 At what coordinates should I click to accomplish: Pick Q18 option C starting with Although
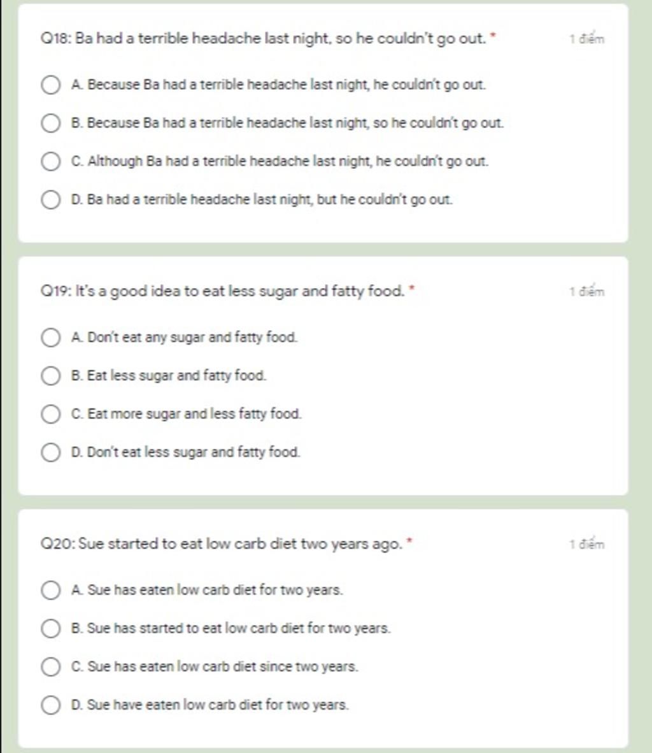click(x=50, y=162)
